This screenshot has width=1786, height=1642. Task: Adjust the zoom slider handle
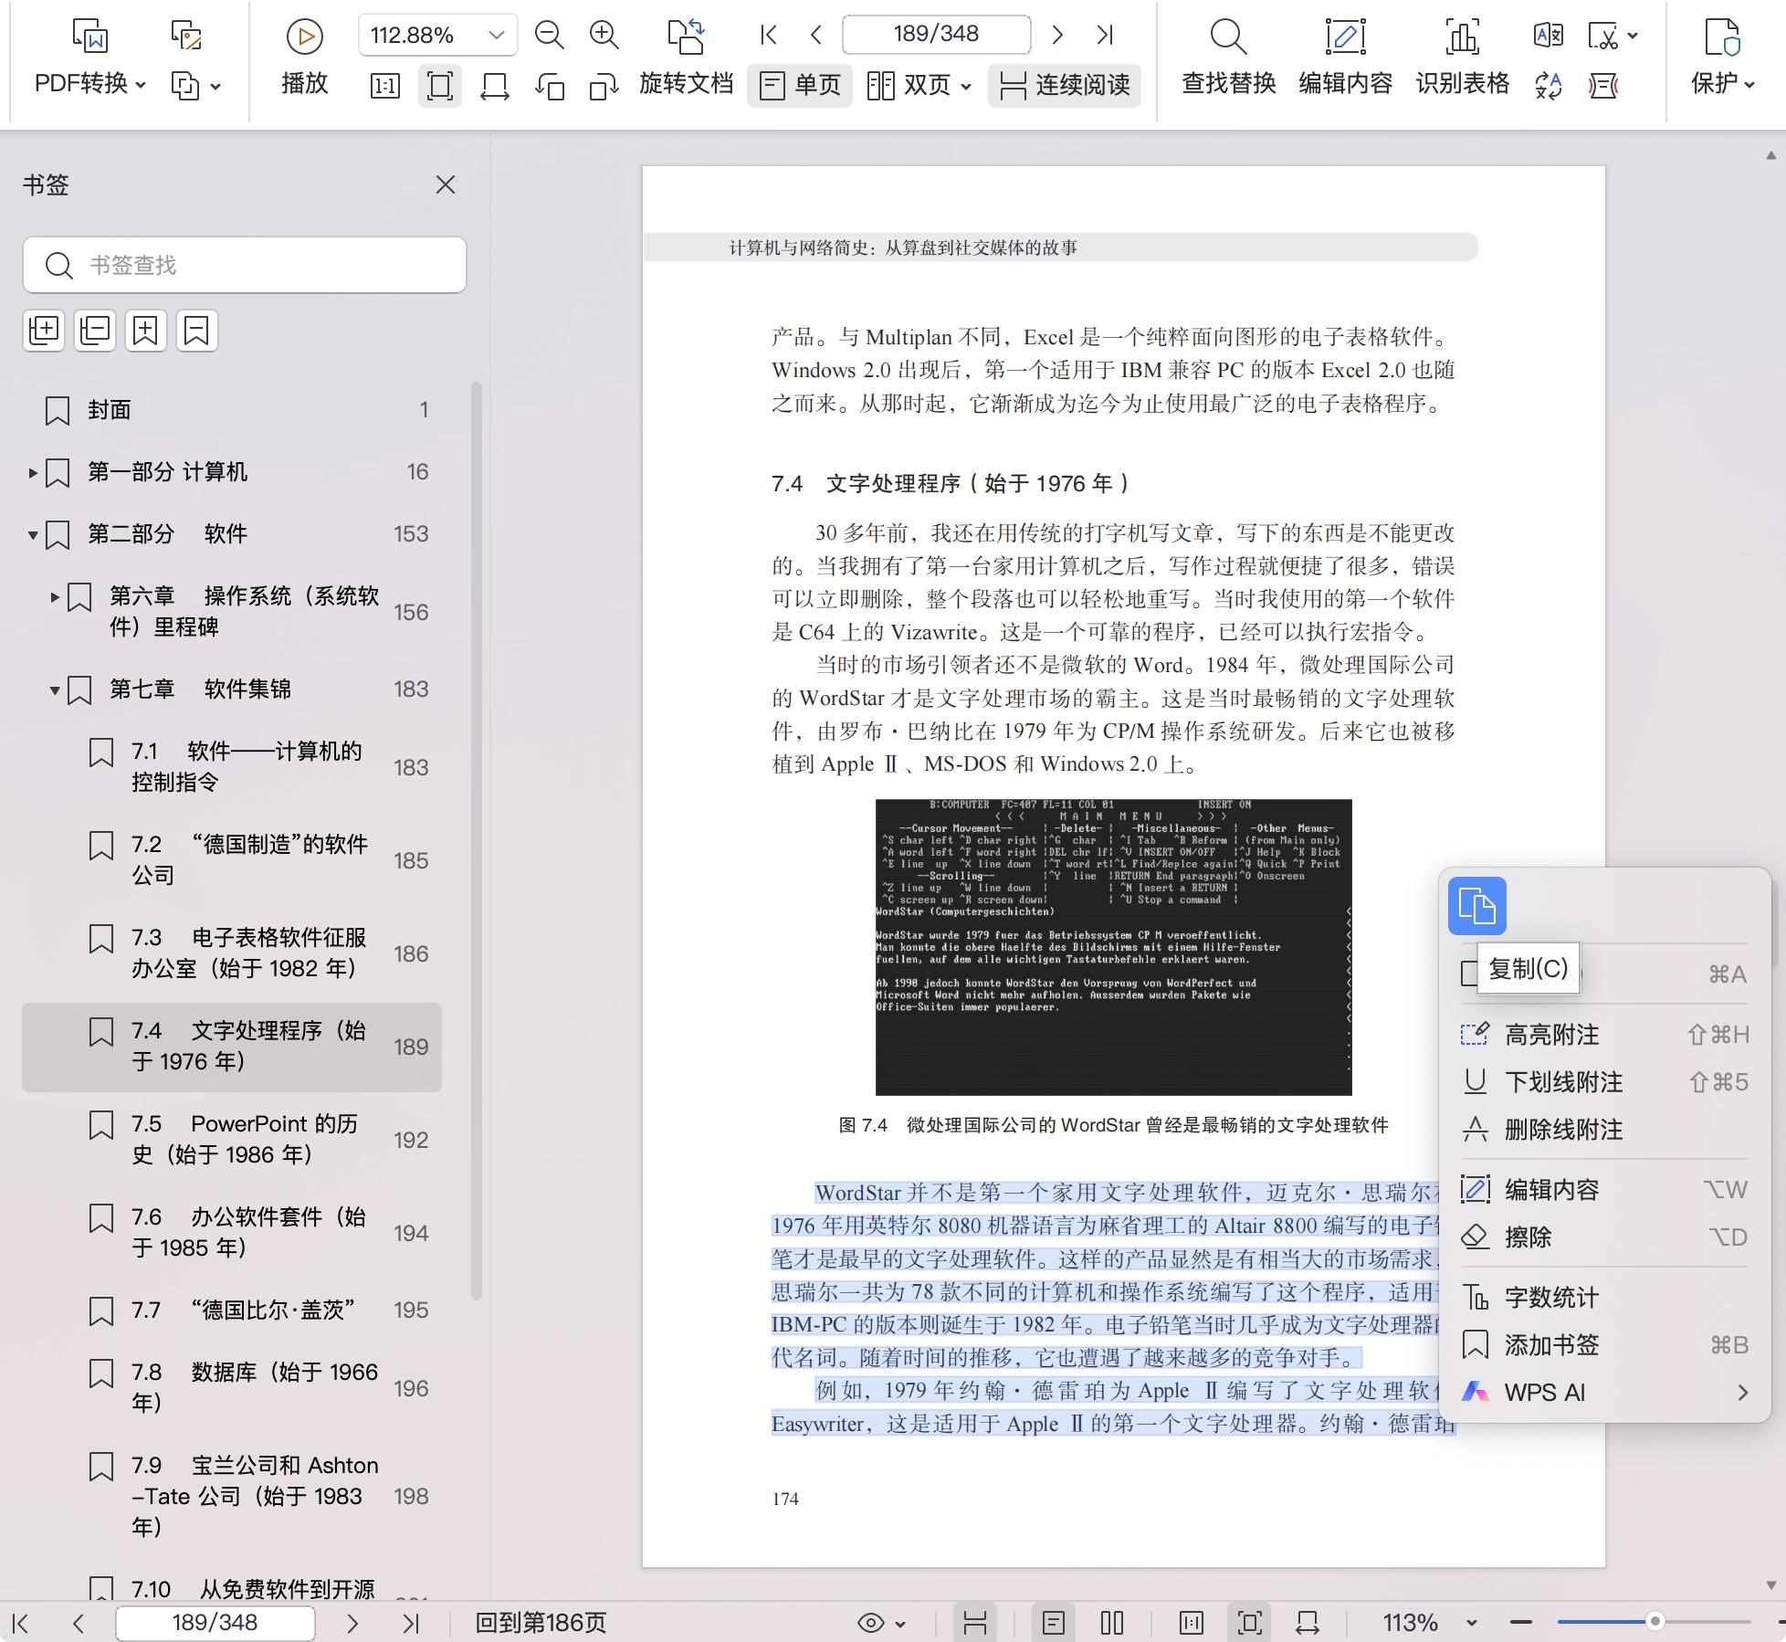click(x=1655, y=1622)
